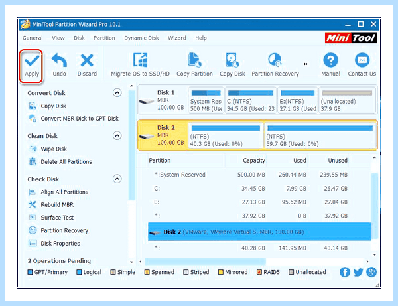Click the Convert MBR Disk to GPT Disk link
The width and height of the screenshot is (398, 306).
click(80, 119)
